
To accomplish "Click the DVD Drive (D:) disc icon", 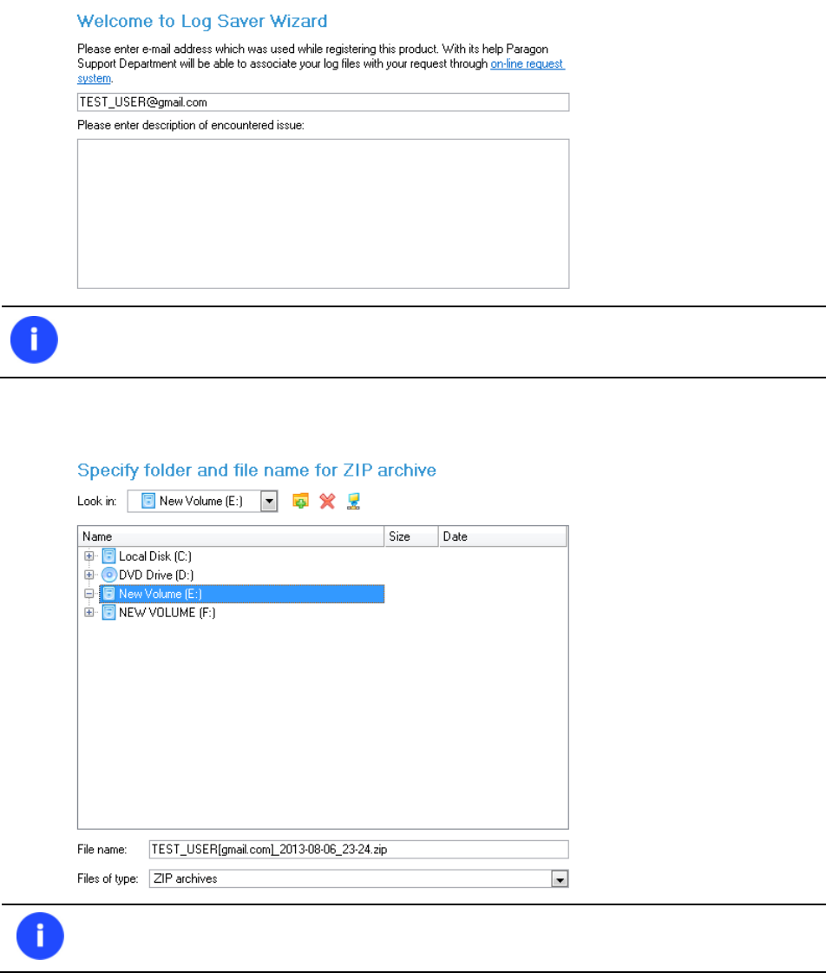I will pos(109,575).
